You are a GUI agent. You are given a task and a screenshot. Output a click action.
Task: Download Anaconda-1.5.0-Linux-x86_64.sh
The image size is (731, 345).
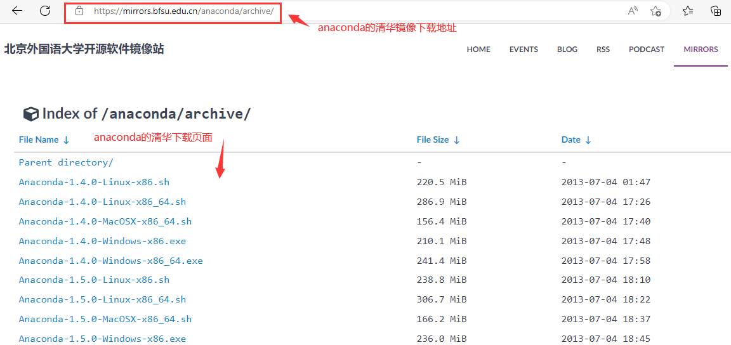(x=102, y=299)
